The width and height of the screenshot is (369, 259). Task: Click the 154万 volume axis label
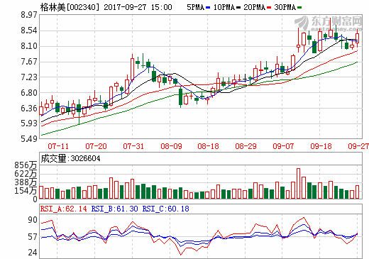26,191
